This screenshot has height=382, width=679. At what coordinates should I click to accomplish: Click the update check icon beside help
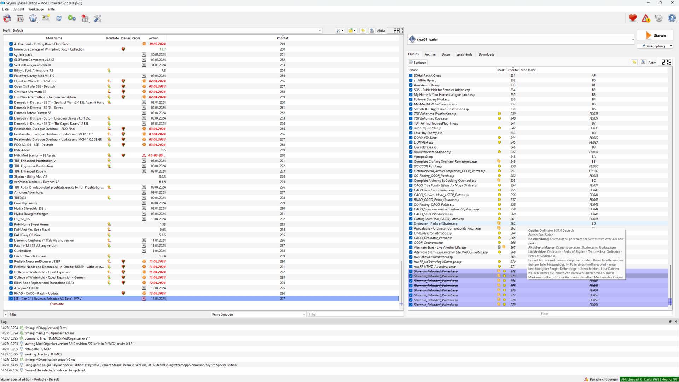coord(658,18)
